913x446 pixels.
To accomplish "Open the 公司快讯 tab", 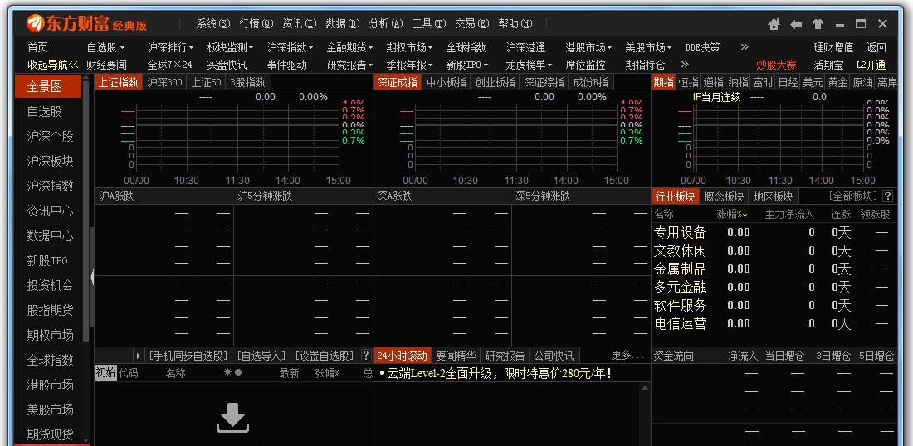I will pyautogui.click(x=554, y=356).
